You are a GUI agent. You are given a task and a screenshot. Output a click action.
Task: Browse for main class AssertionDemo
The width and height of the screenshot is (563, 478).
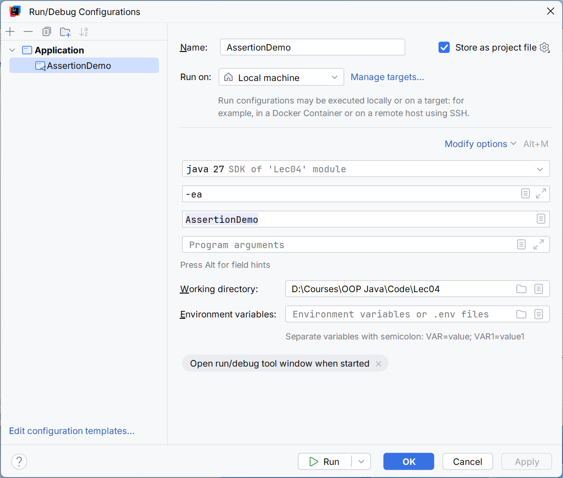pos(541,219)
